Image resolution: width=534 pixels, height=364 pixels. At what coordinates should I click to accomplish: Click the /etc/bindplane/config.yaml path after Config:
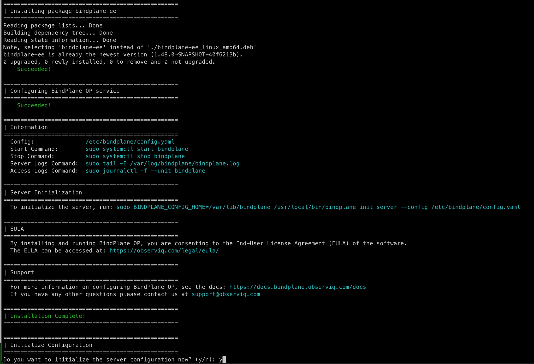(130, 142)
